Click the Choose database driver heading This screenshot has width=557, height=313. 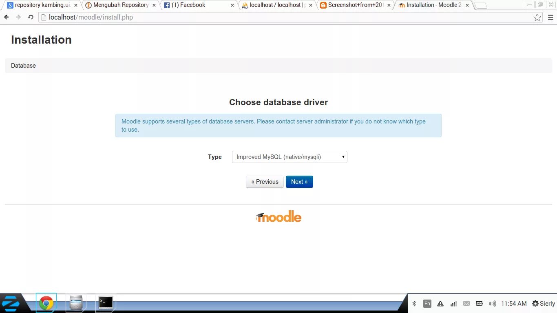(x=278, y=102)
